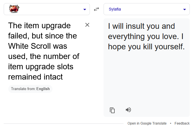
Task: Open the source language selector box
Action: point(47,9)
